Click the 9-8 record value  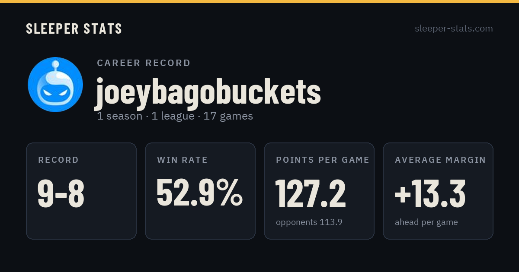tap(61, 194)
